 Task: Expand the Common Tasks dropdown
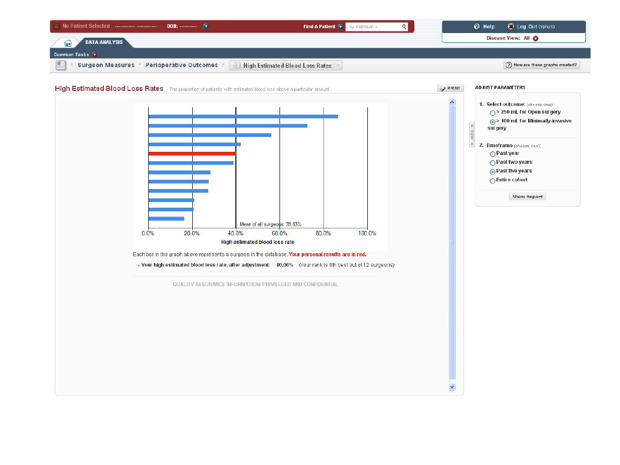(x=95, y=54)
